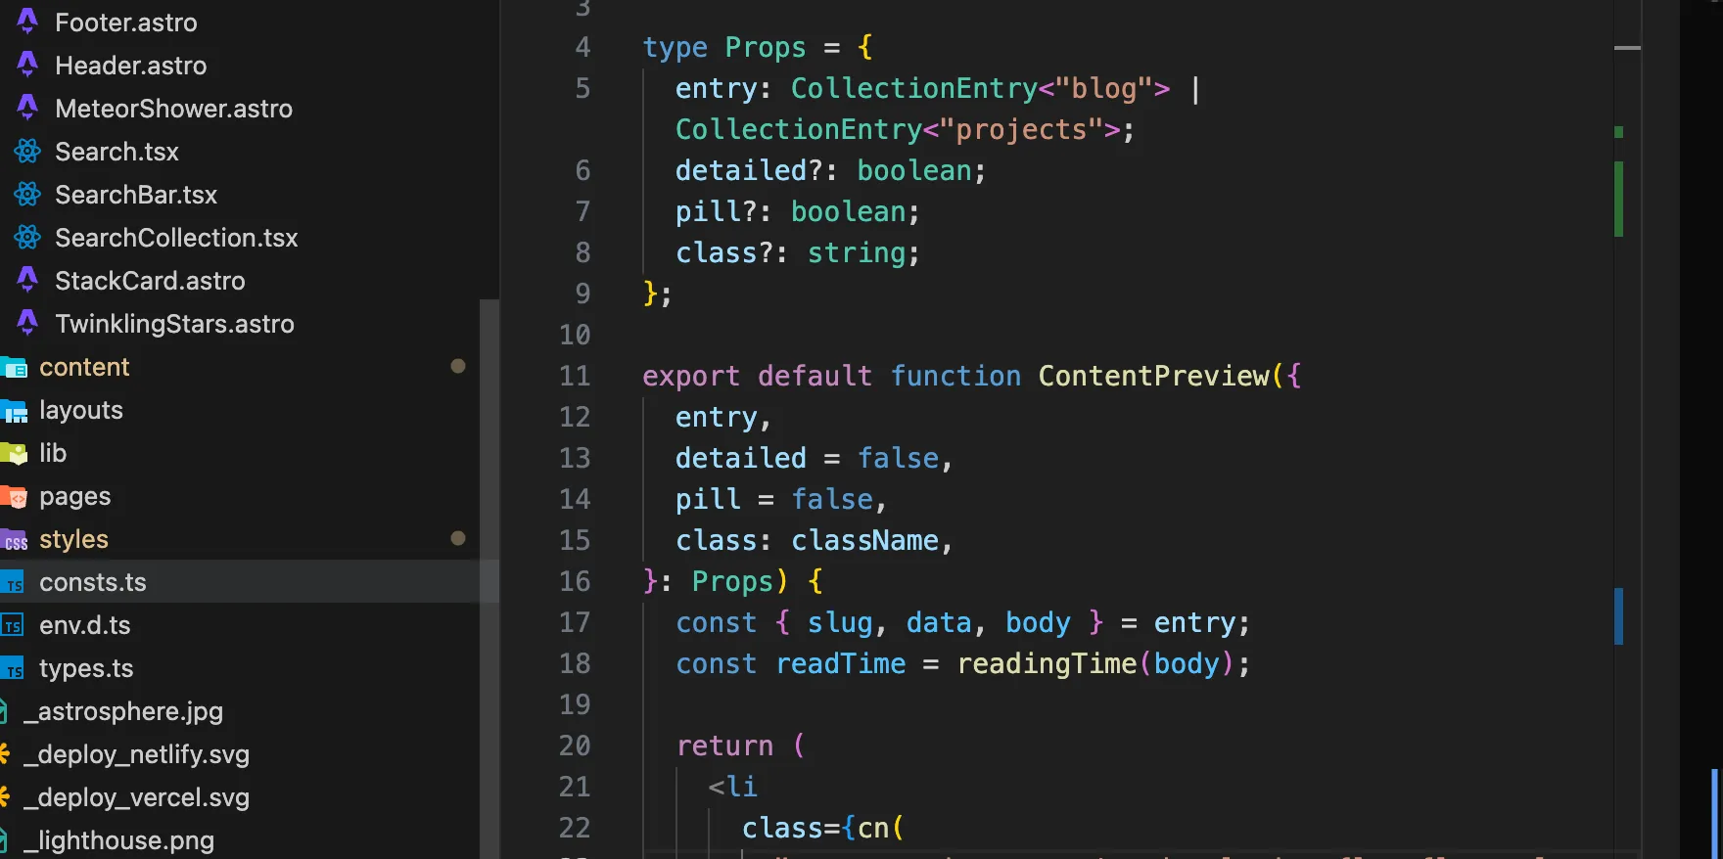Click line number 11 in the gutter

575,376
